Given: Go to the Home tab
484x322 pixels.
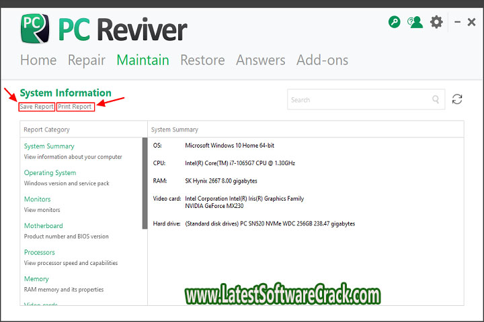Looking at the screenshot, I should click(x=38, y=60).
